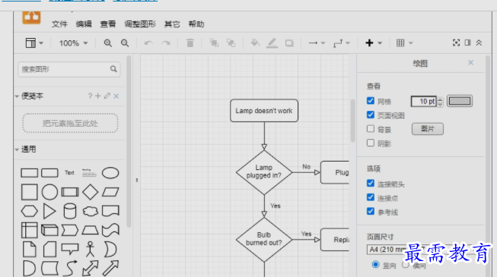This screenshot has height=277, width=497.
Task: Open the 调整图形 menu
Action: pos(140,24)
